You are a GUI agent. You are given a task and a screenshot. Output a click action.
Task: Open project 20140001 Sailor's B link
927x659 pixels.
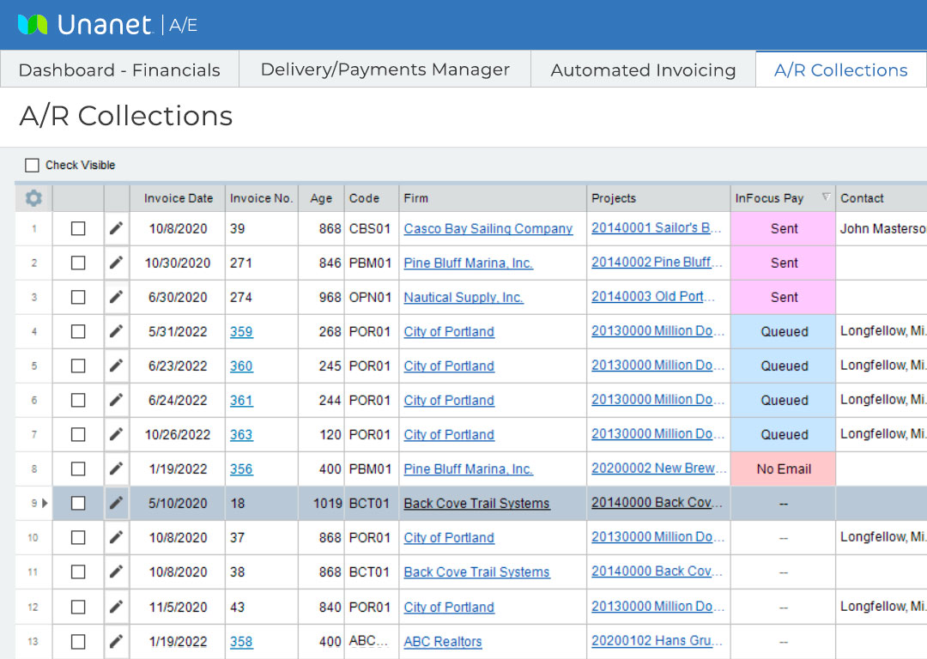click(x=657, y=227)
